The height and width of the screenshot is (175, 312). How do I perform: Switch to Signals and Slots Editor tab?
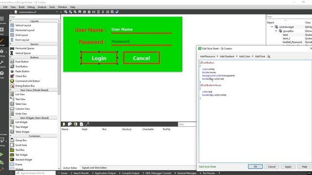[x=94, y=168]
